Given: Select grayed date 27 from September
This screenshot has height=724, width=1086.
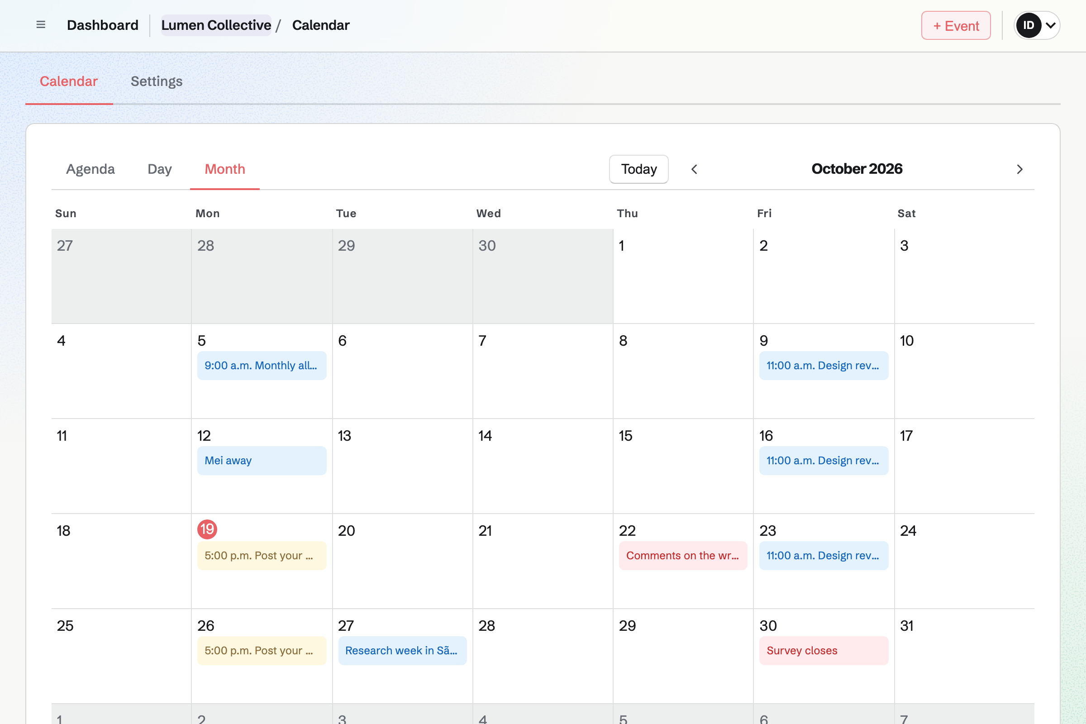Looking at the screenshot, I should coord(65,246).
